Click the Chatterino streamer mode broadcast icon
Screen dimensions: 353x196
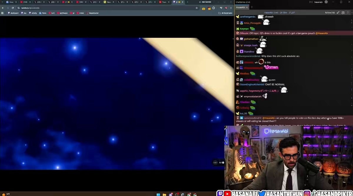(311, 2)
